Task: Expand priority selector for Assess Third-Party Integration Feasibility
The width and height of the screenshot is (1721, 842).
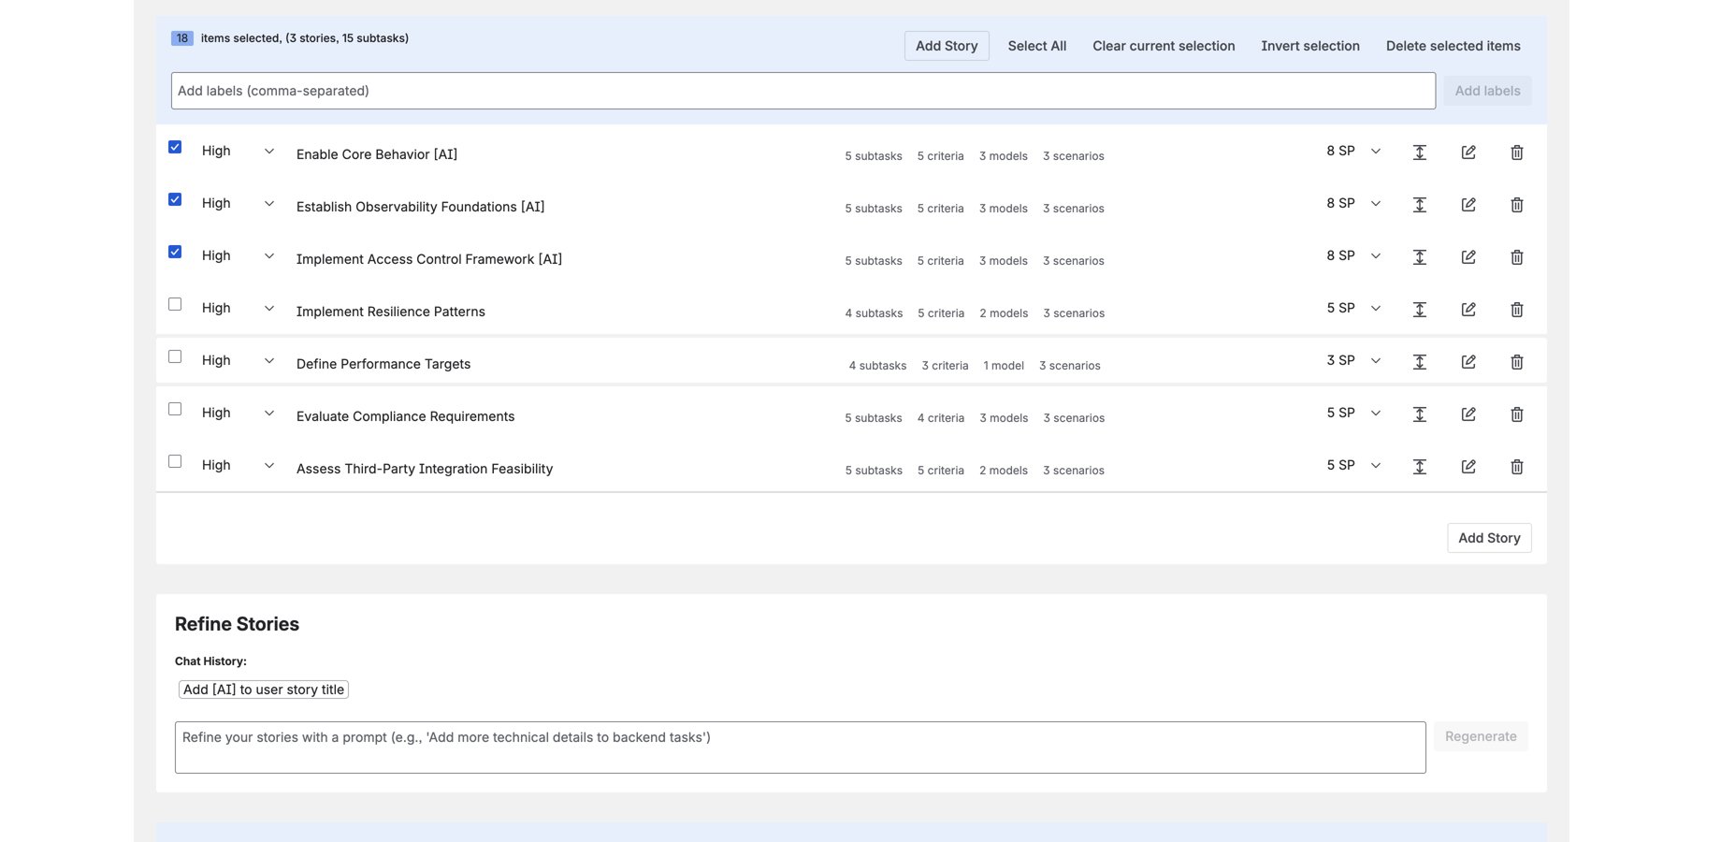Action: pos(269,465)
